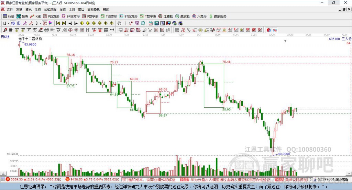Open the 工具 menu
Screen dimensions: 352x190
pos(72,9)
